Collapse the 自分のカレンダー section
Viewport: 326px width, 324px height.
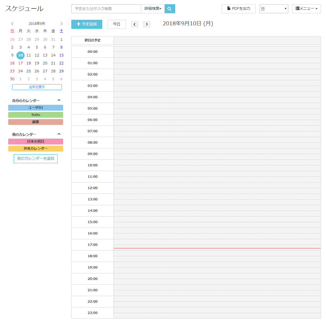point(59,100)
